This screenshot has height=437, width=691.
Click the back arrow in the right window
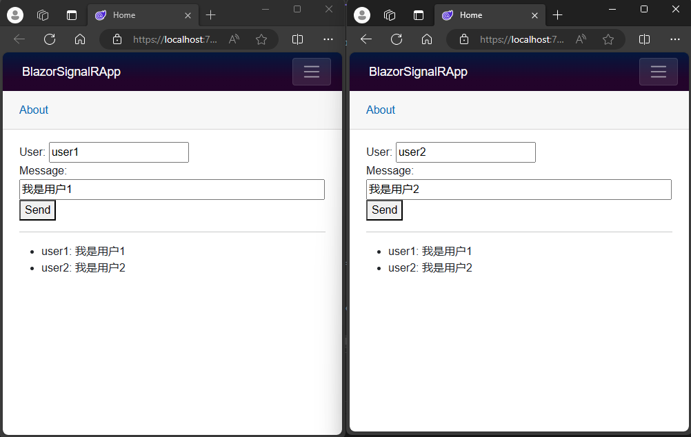(x=365, y=39)
